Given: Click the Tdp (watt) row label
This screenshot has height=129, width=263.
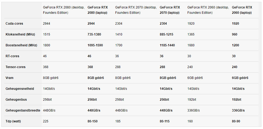Looking at the screenshot, I should coord(13,122).
